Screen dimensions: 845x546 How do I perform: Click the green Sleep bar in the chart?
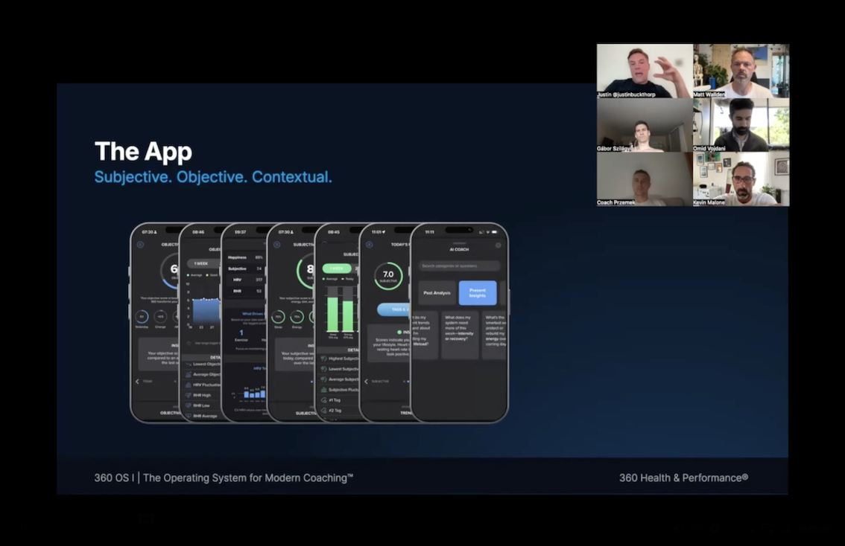pos(333,314)
